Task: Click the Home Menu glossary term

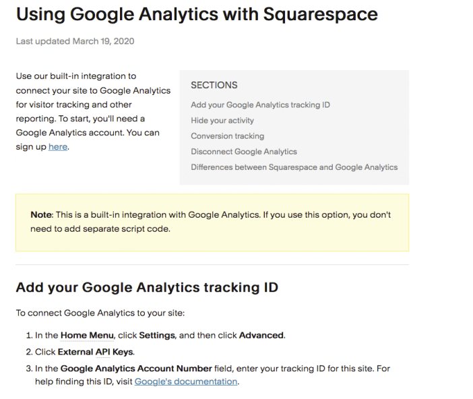Action: tap(87, 336)
